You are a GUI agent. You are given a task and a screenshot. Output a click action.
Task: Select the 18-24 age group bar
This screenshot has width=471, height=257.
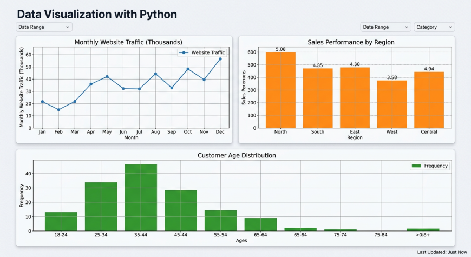click(x=61, y=221)
